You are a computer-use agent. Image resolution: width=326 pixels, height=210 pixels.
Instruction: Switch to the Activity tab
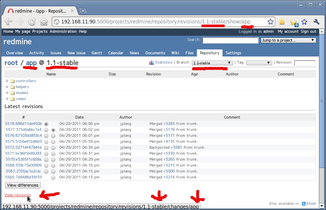tap(37, 53)
